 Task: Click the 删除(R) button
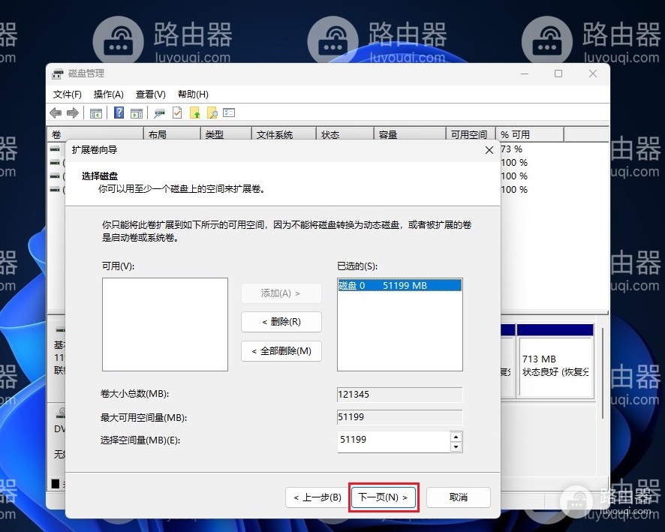point(281,322)
